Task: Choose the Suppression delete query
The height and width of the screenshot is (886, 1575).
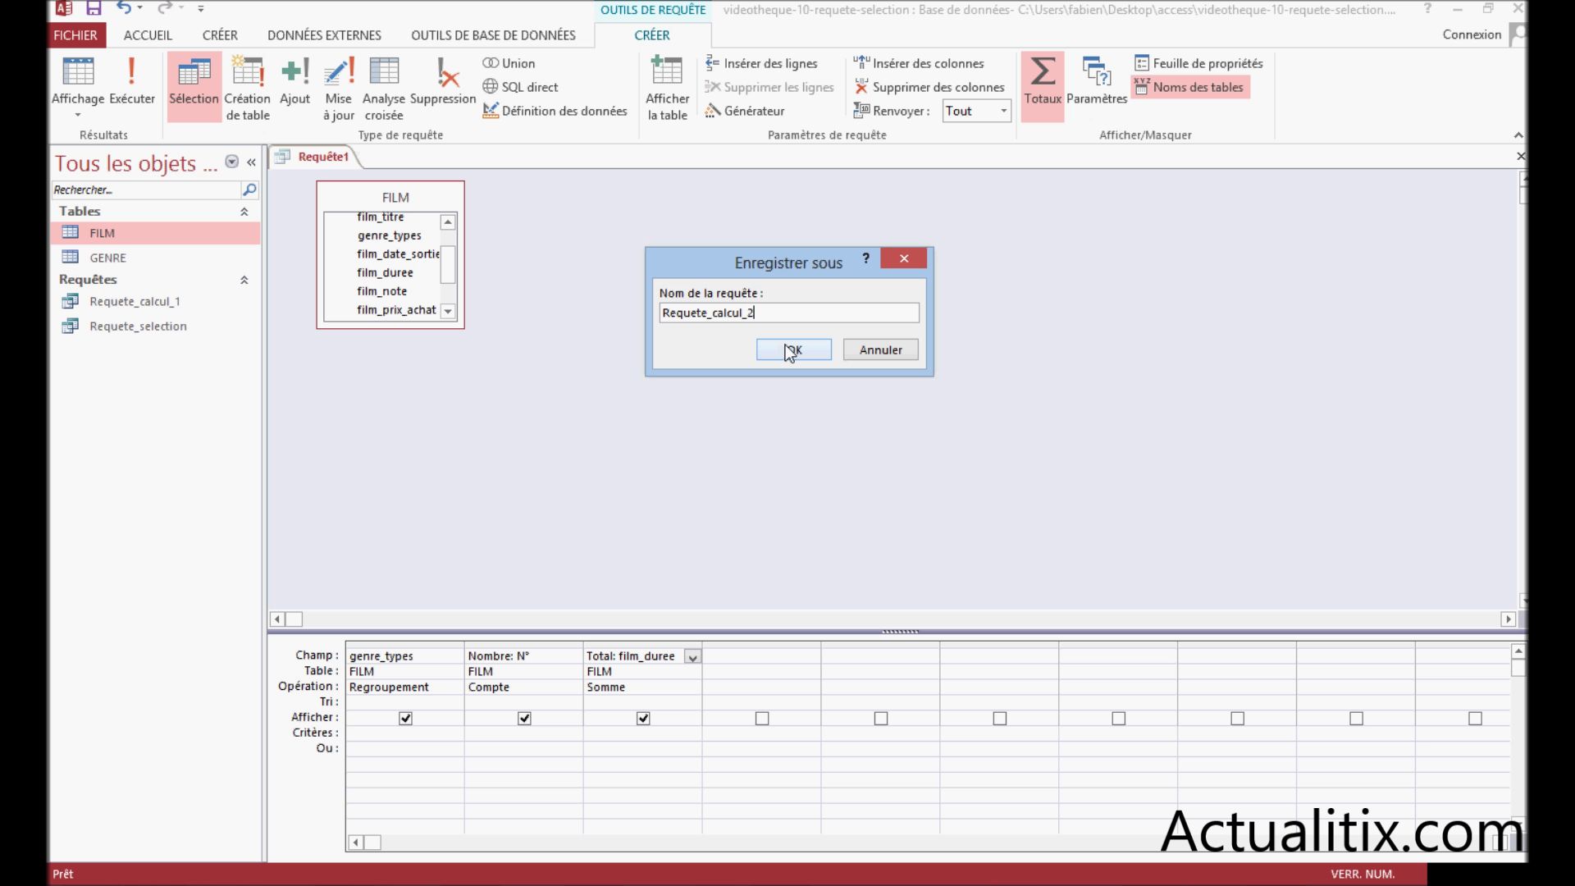Action: (443, 82)
